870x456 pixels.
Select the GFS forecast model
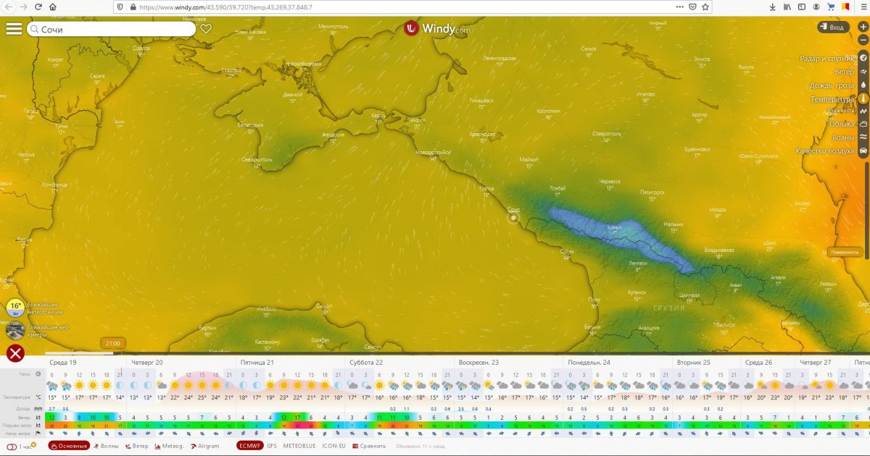coord(271,446)
